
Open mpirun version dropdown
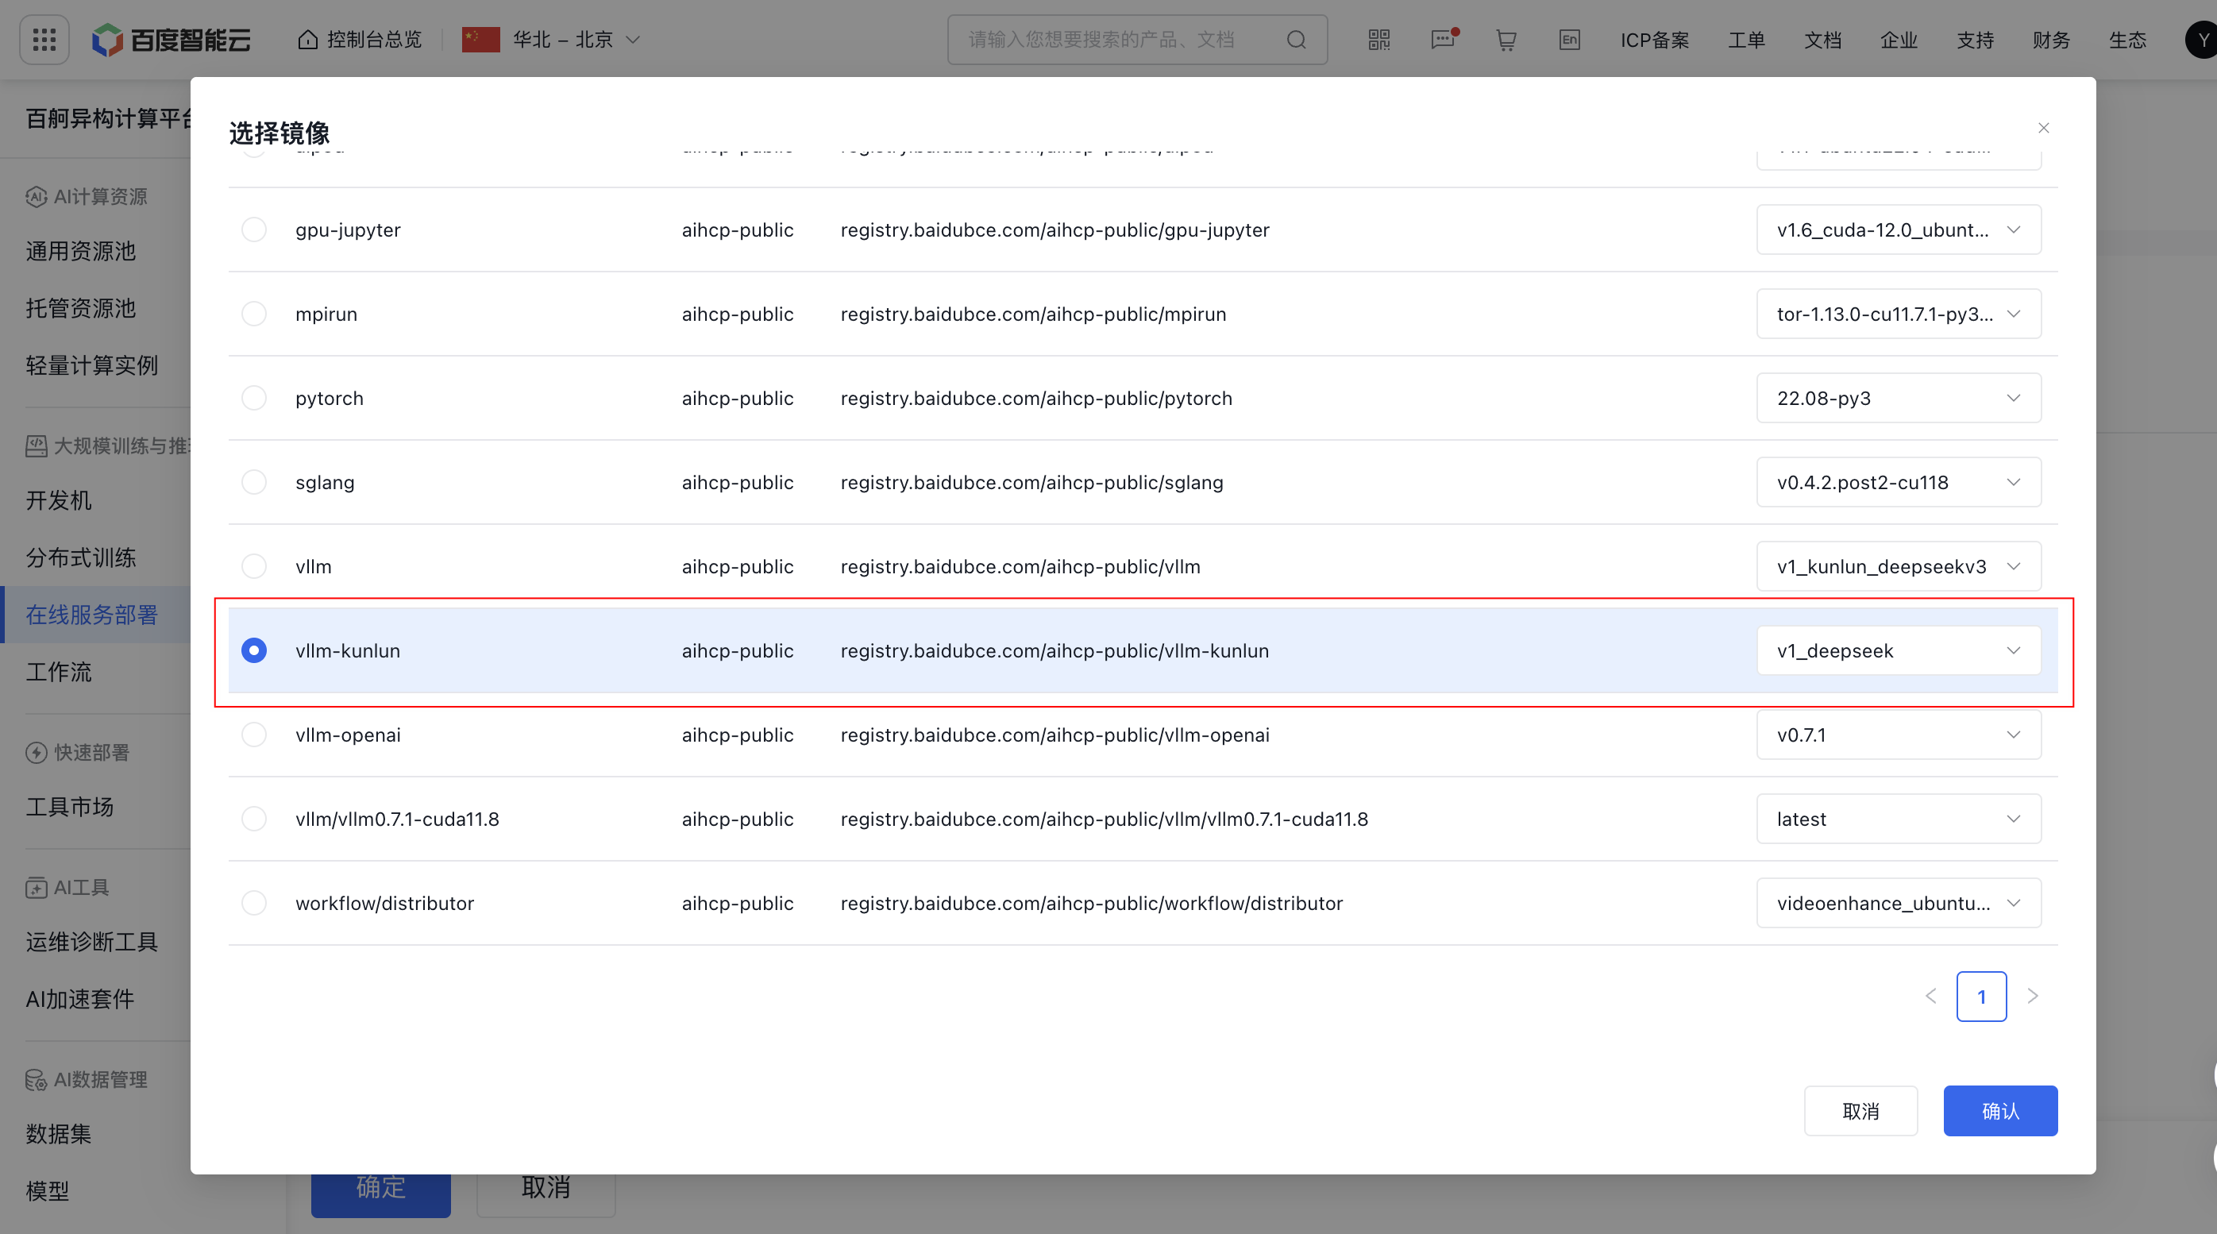coord(1899,313)
